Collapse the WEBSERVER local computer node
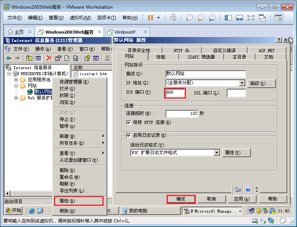Image resolution: width=297 pixels, height=227 pixels. 9,74
